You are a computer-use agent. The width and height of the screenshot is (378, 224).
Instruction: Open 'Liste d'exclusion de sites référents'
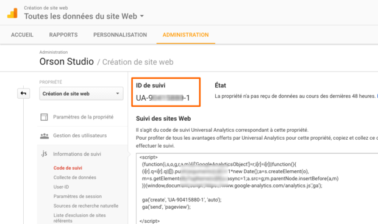pos(79,218)
